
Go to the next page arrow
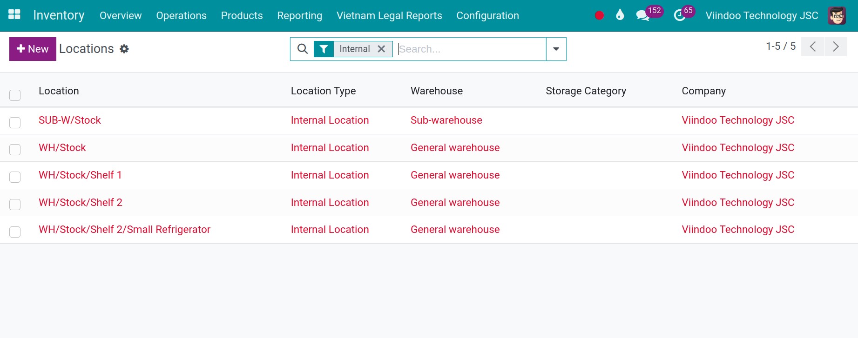click(836, 46)
